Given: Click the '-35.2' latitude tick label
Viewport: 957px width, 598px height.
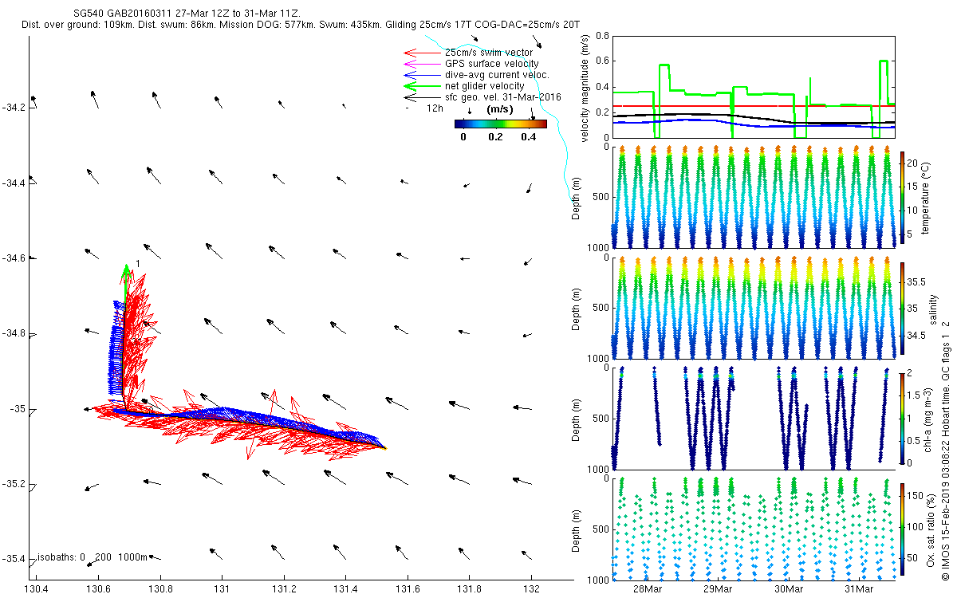Looking at the screenshot, I should coord(14,485).
